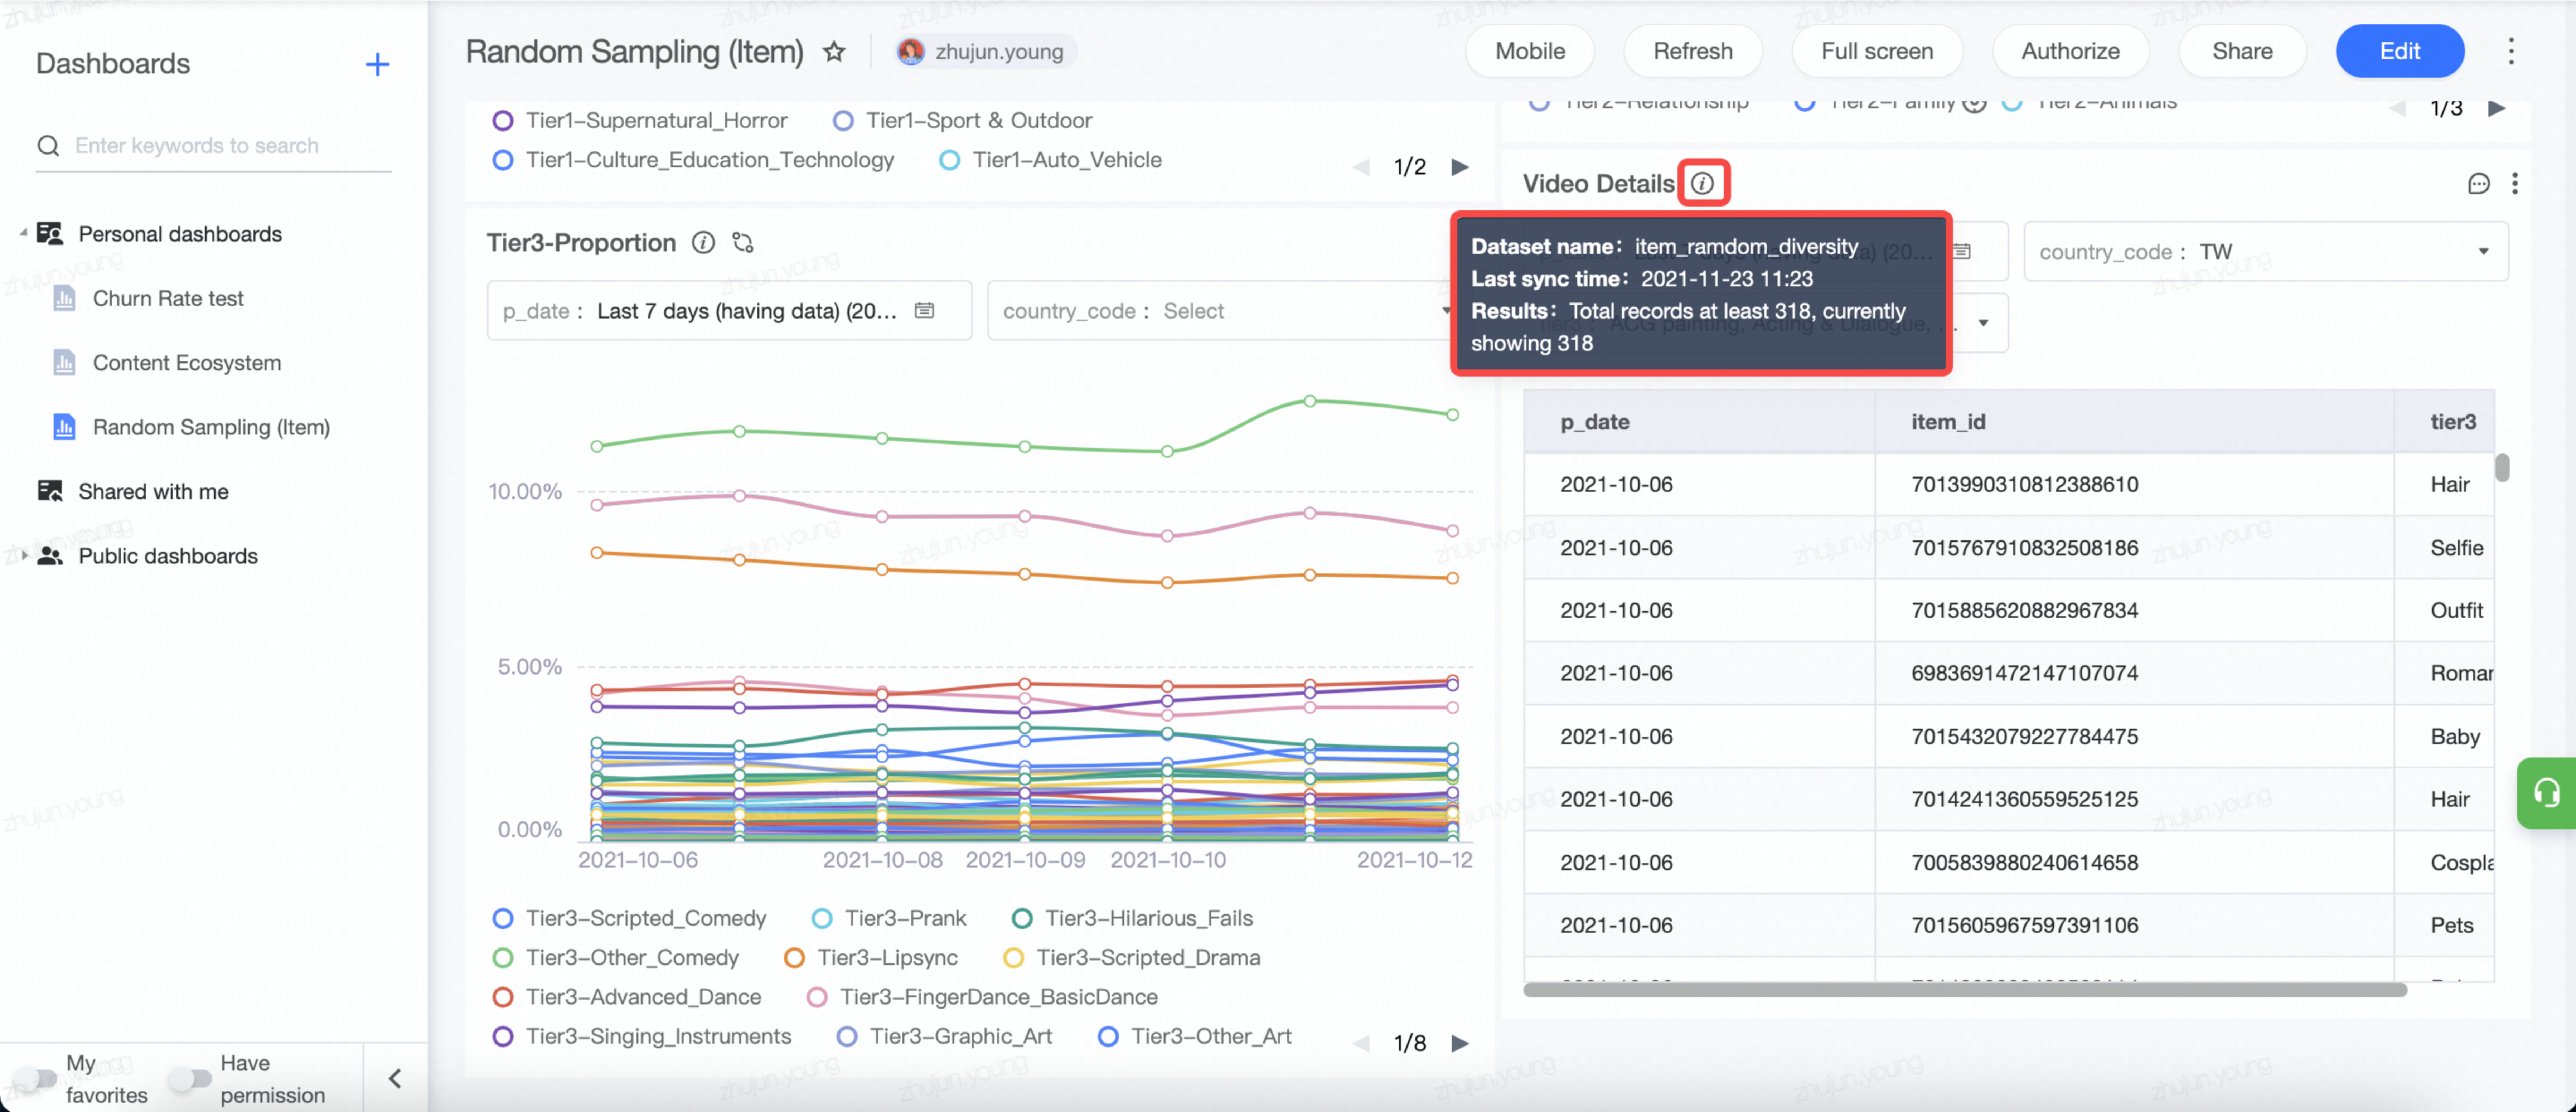The image size is (2576, 1112).
Task: Go to next Tier1 legend page
Action: tap(1460, 167)
